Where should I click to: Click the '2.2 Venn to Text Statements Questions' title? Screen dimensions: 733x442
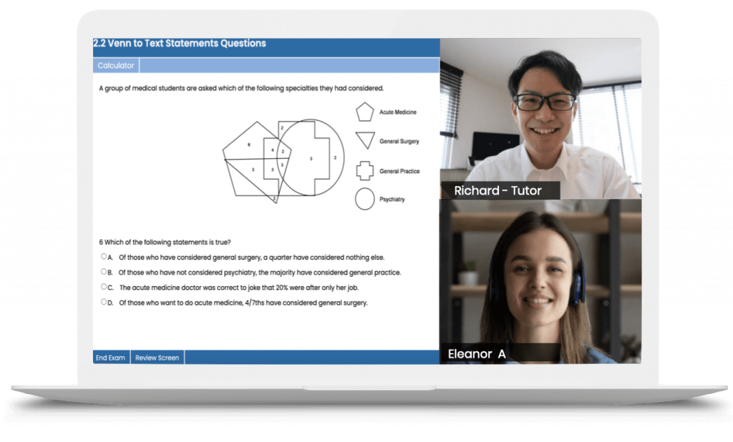tap(180, 44)
